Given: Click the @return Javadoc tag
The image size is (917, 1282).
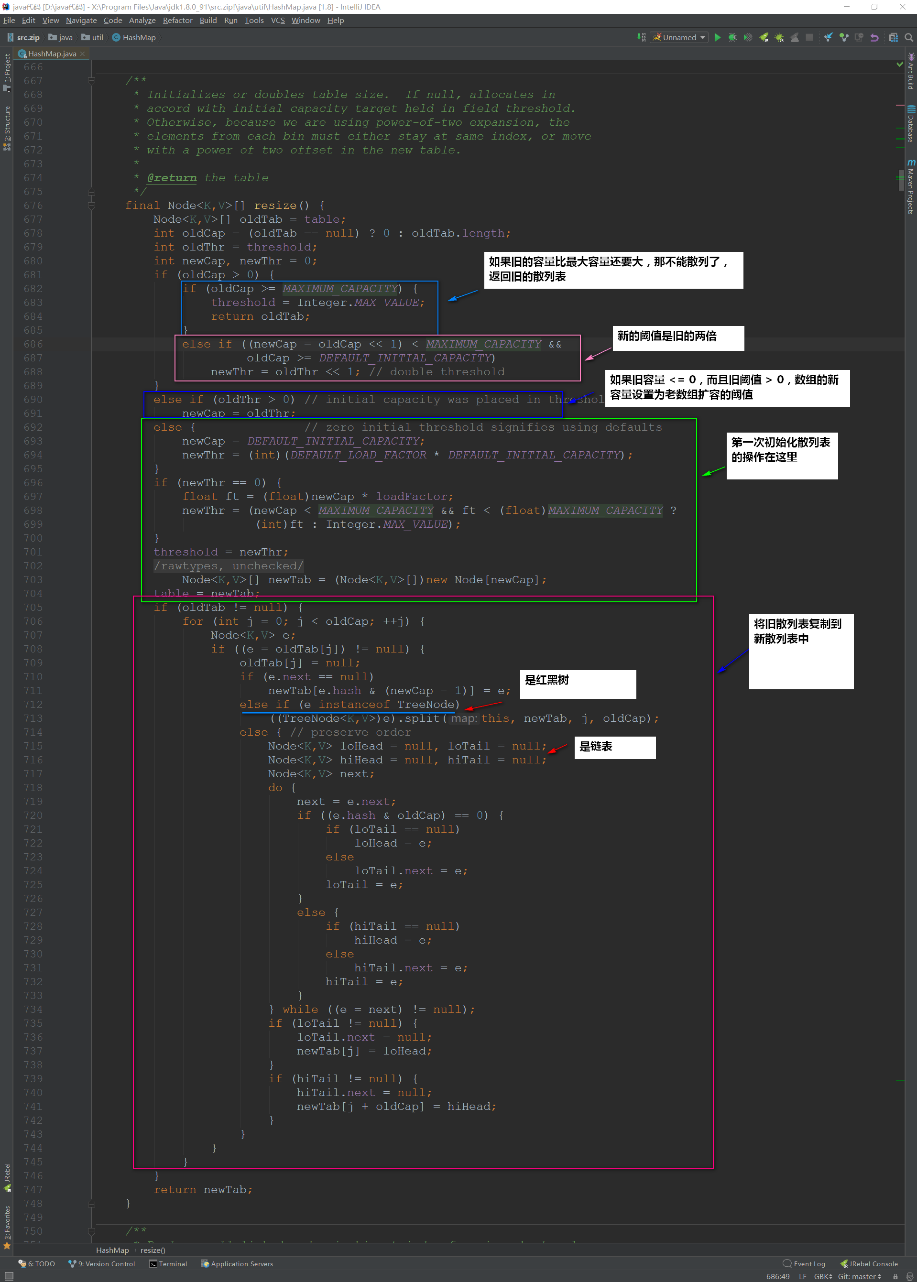Looking at the screenshot, I should click(x=172, y=178).
